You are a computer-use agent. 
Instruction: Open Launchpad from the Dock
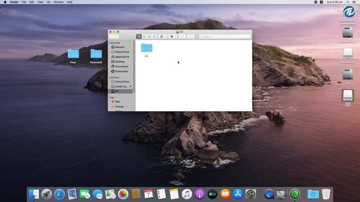point(47,194)
